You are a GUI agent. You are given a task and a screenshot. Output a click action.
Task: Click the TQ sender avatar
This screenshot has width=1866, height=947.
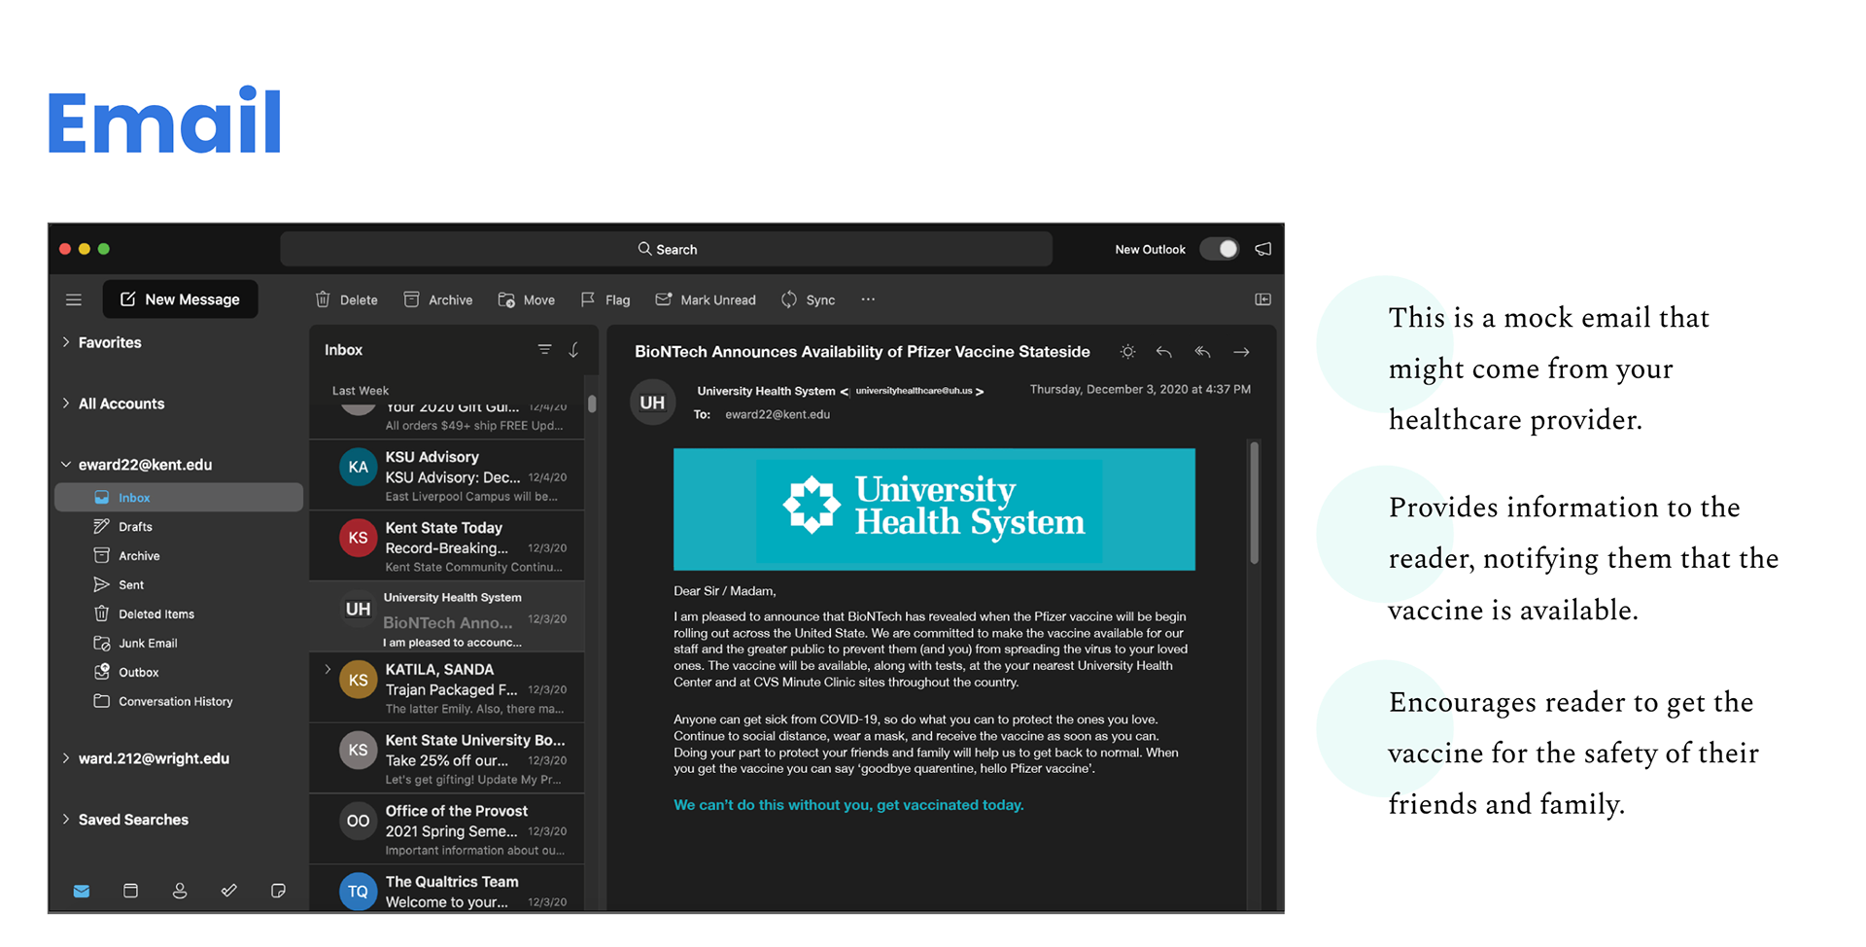pyautogui.click(x=358, y=892)
